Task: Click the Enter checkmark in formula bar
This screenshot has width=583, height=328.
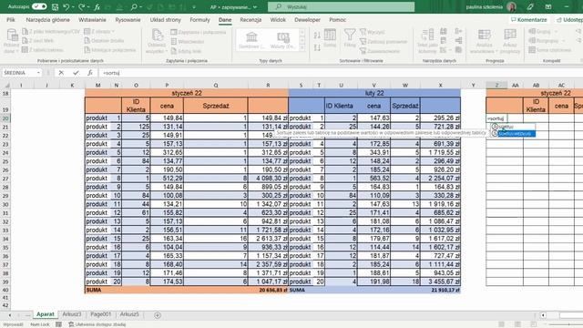Action: click(x=76, y=73)
